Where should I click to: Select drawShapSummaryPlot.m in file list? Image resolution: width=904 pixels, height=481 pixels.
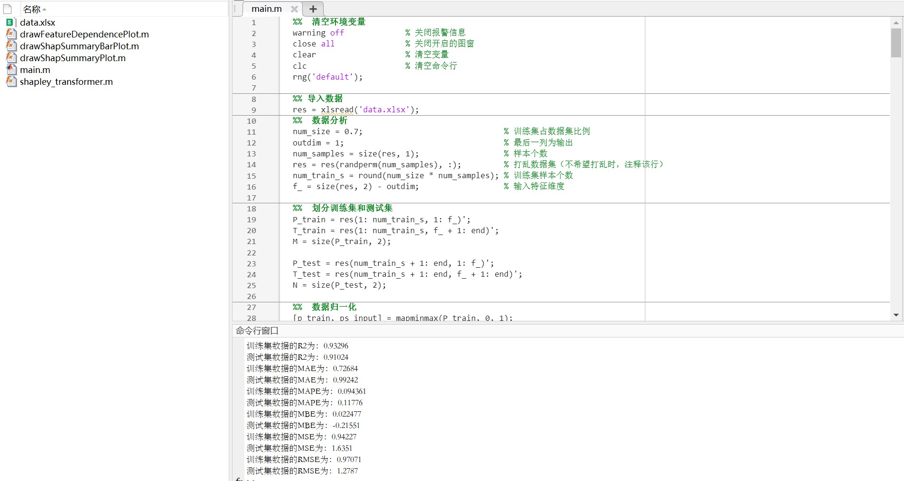click(x=73, y=58)
